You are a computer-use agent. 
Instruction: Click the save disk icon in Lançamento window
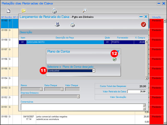[x=57, y=24]
